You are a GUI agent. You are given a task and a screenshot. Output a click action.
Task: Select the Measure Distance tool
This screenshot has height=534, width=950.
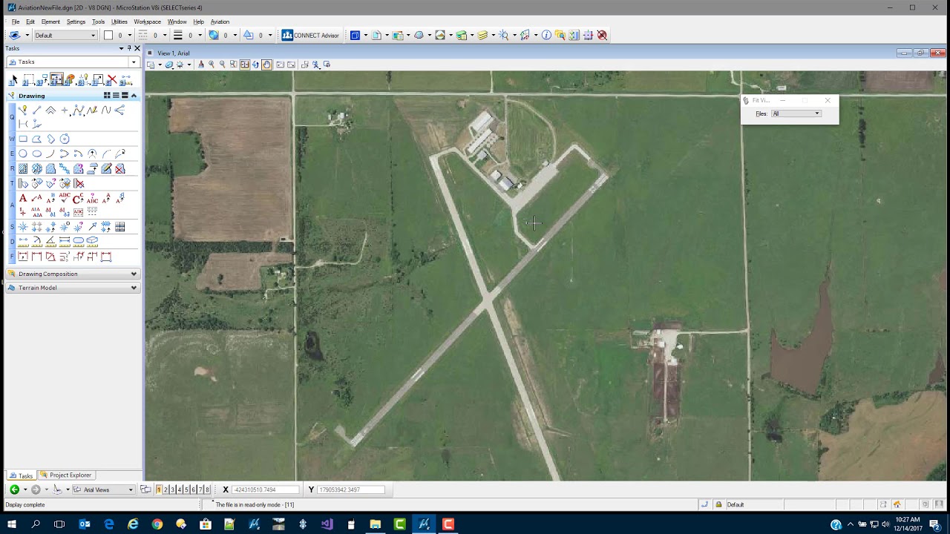[x=23, y=240]
